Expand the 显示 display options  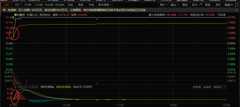coord(196,5)
